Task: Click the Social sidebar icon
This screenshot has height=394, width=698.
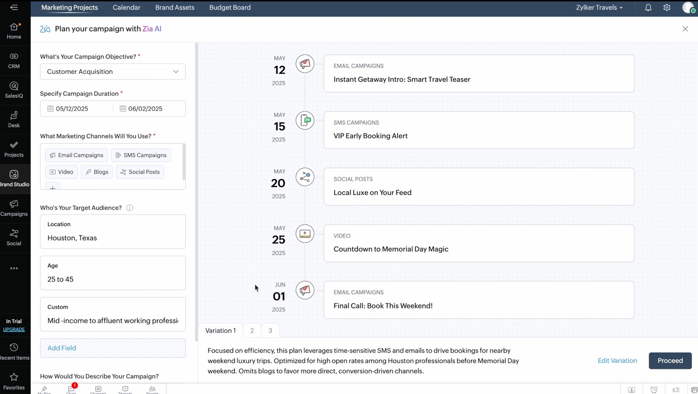Action: pos(14,237)
